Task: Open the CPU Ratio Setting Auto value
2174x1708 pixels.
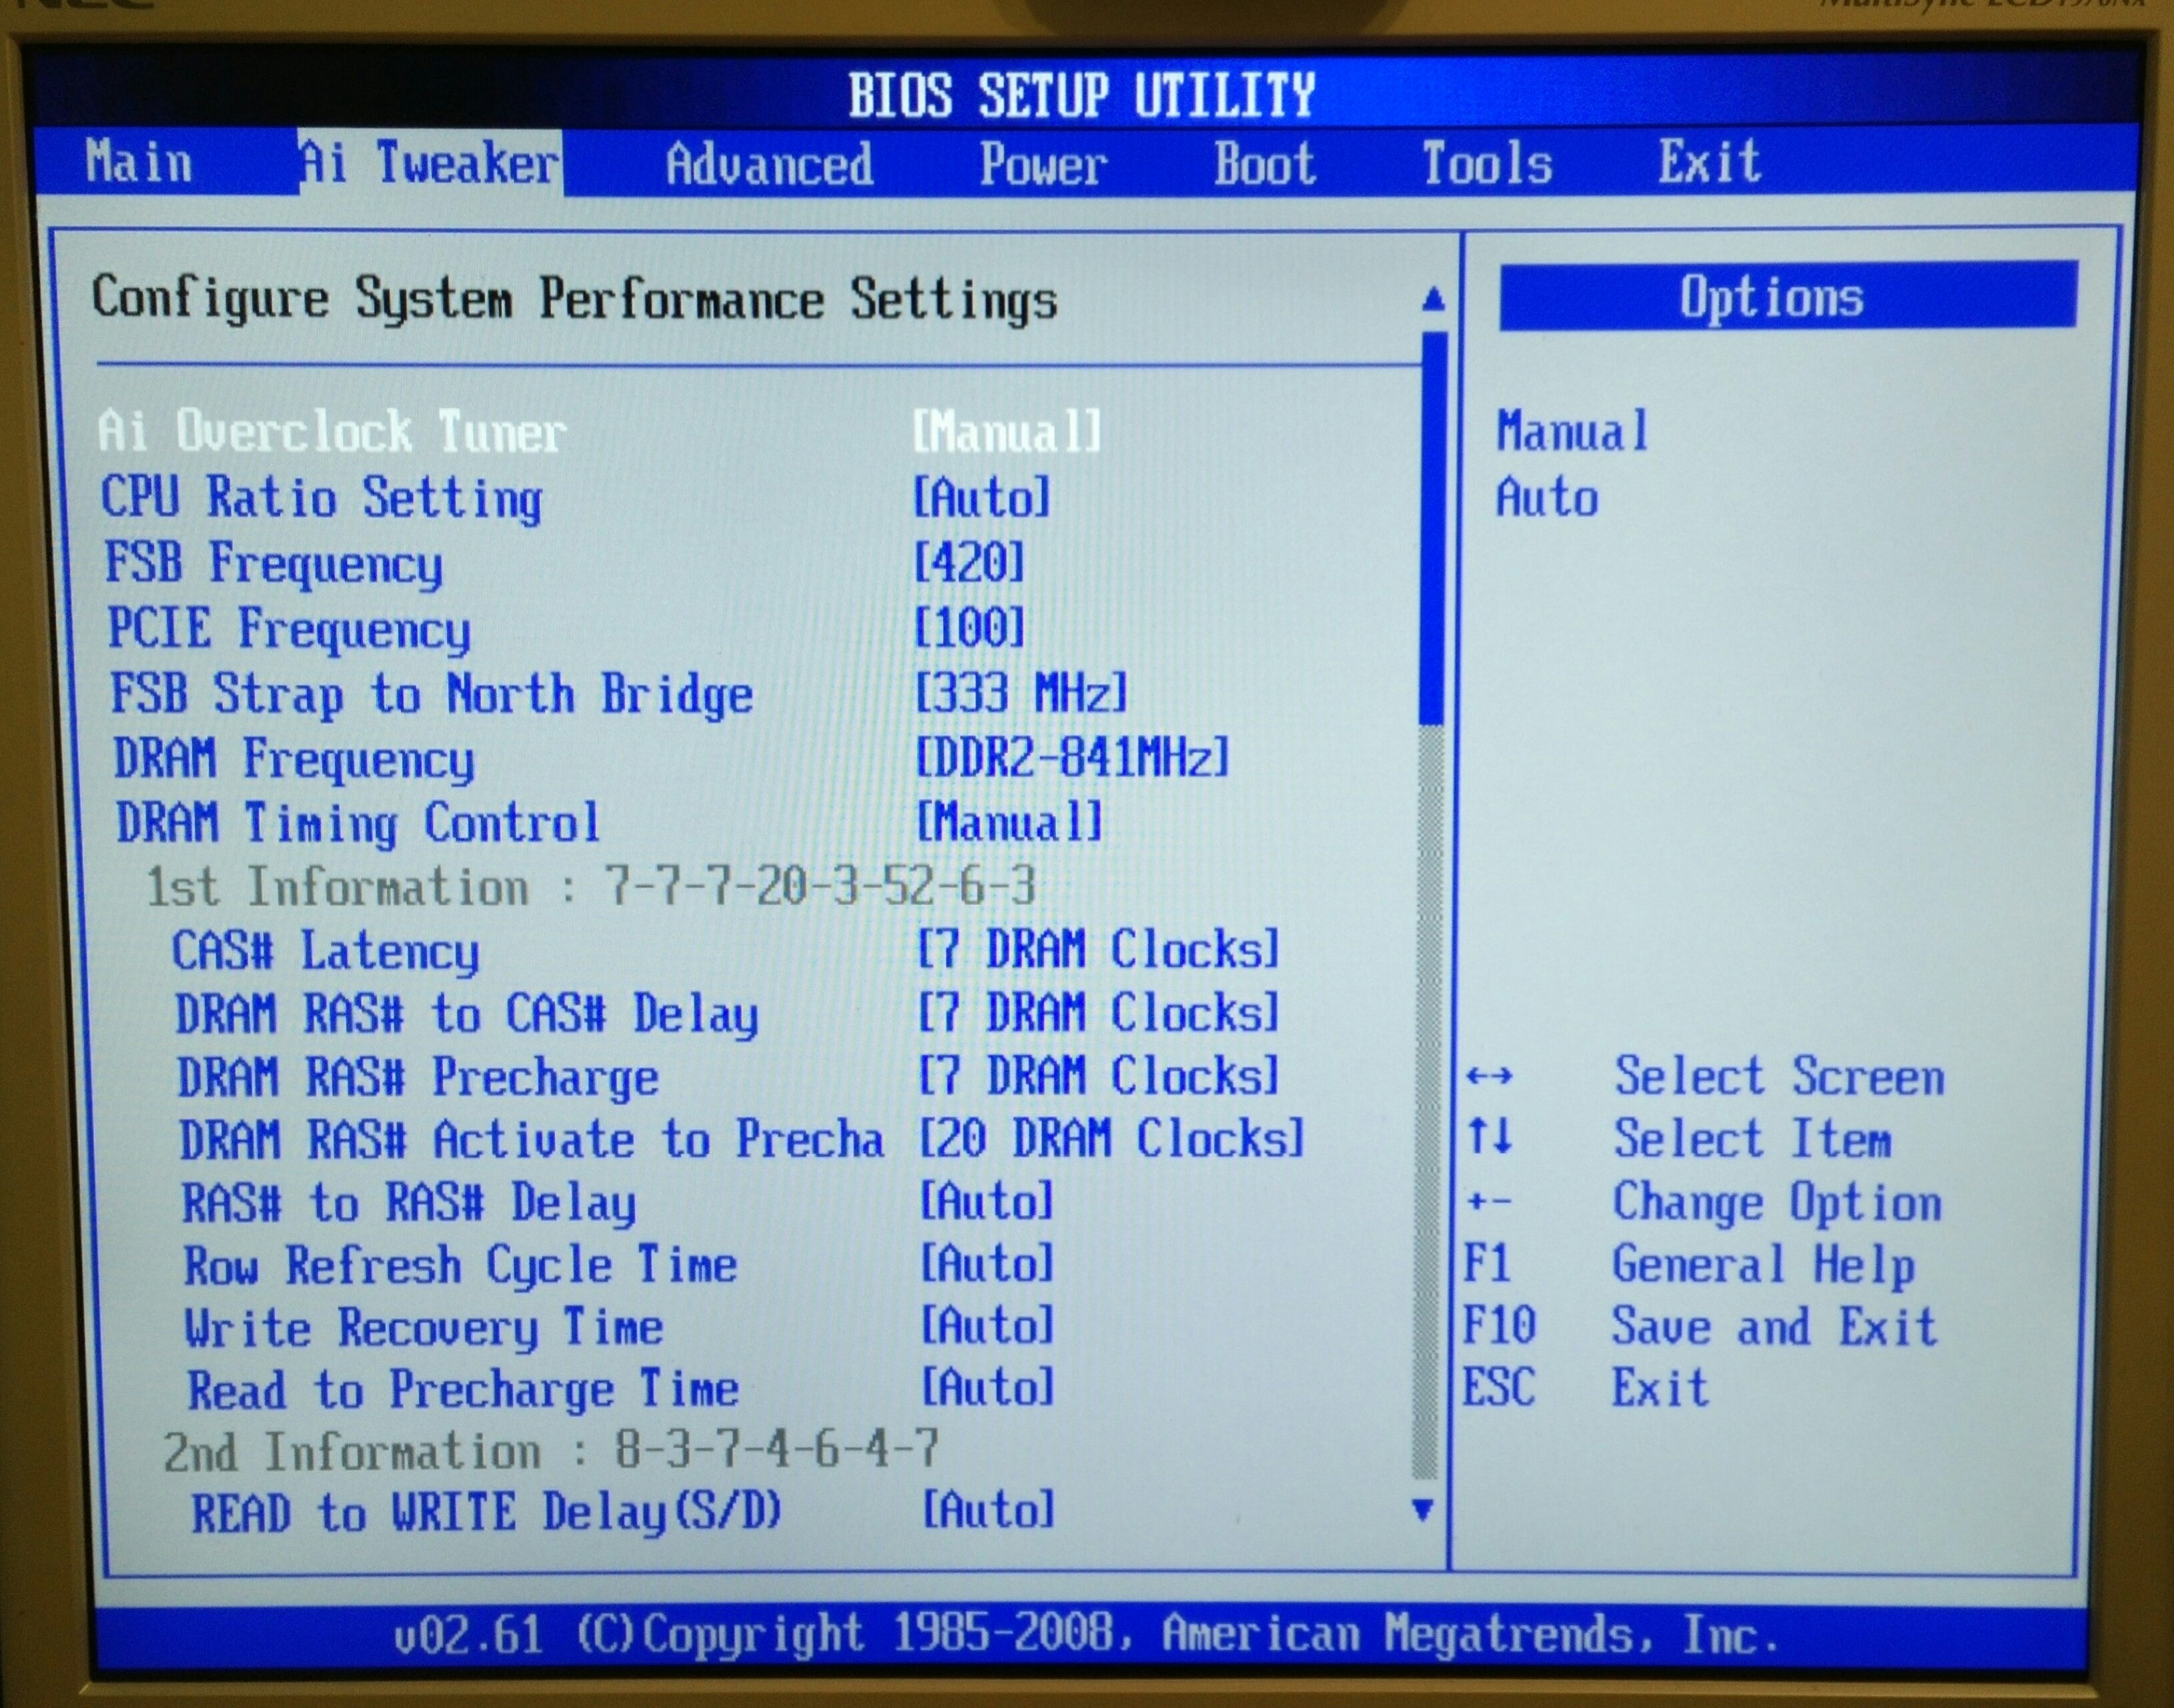Action: coord(982,497)
